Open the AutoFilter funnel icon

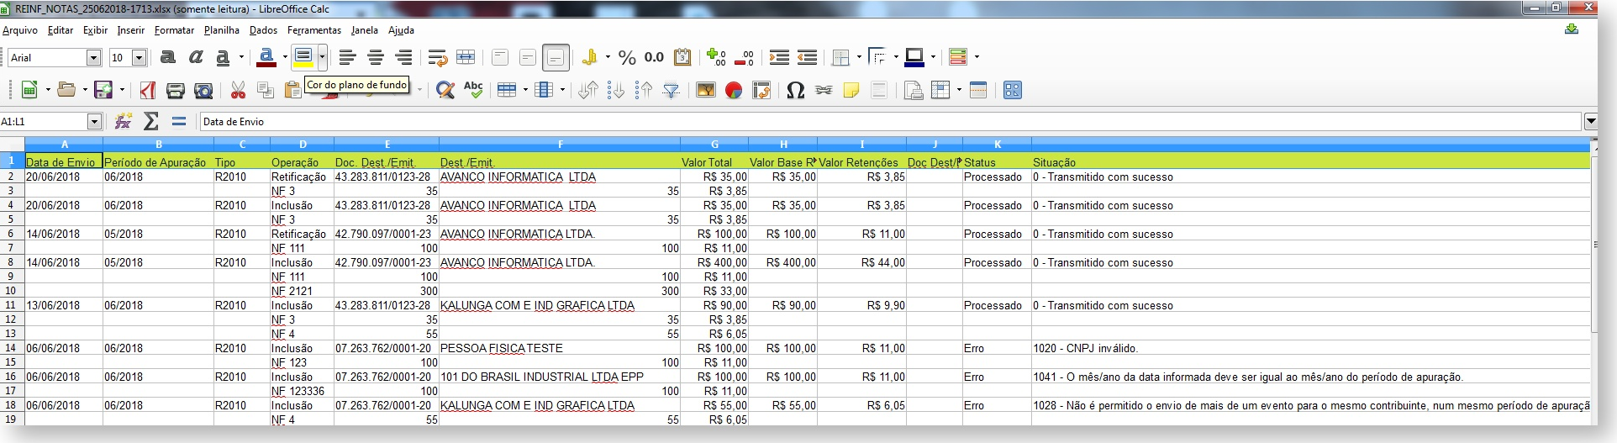(672, 90)
